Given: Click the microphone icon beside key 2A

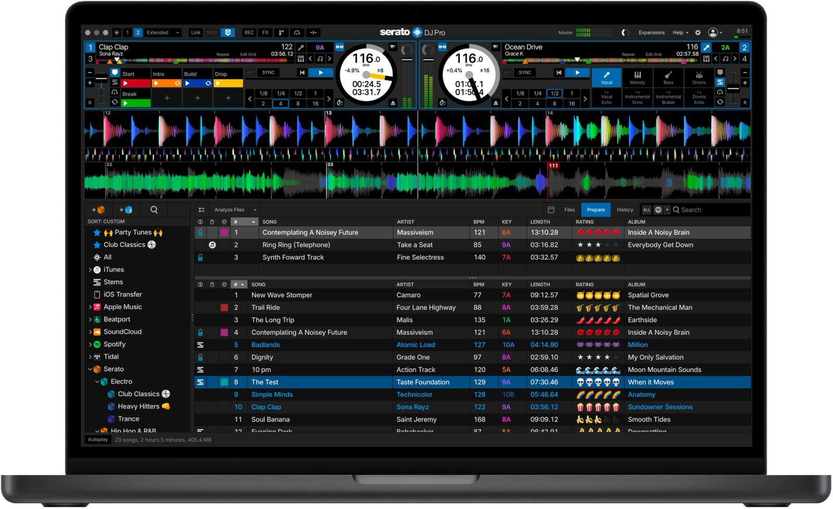Looking at the screenshot, I should 706,47.
